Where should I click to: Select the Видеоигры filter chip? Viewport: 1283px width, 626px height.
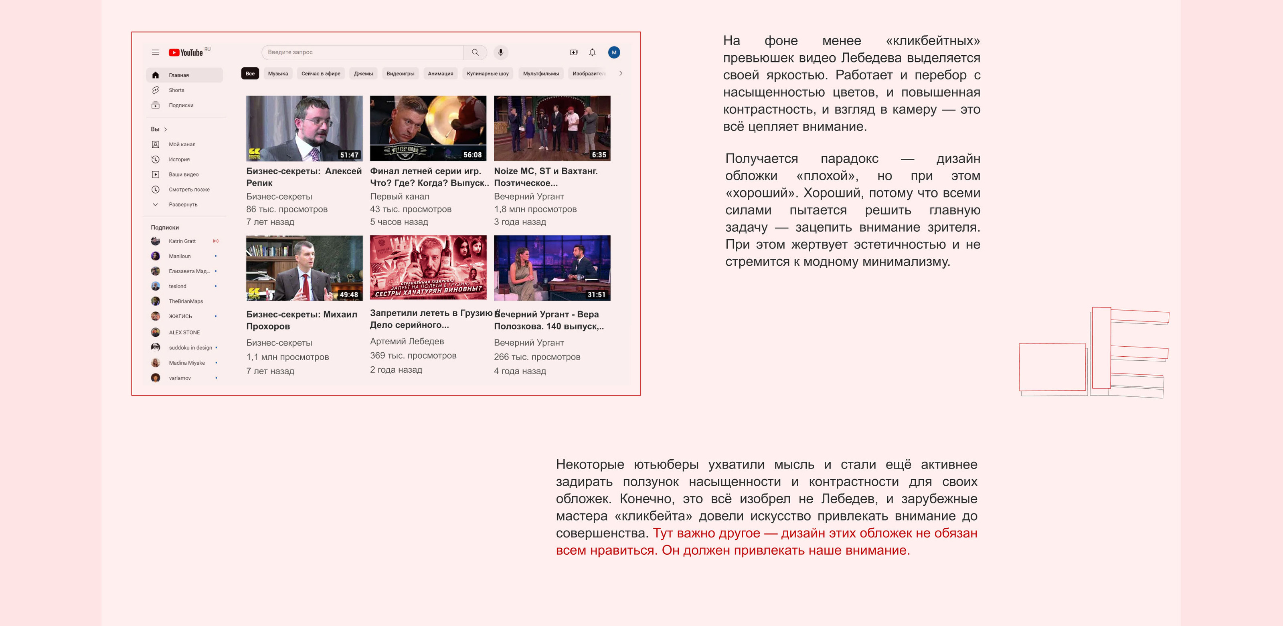[400, 74]
